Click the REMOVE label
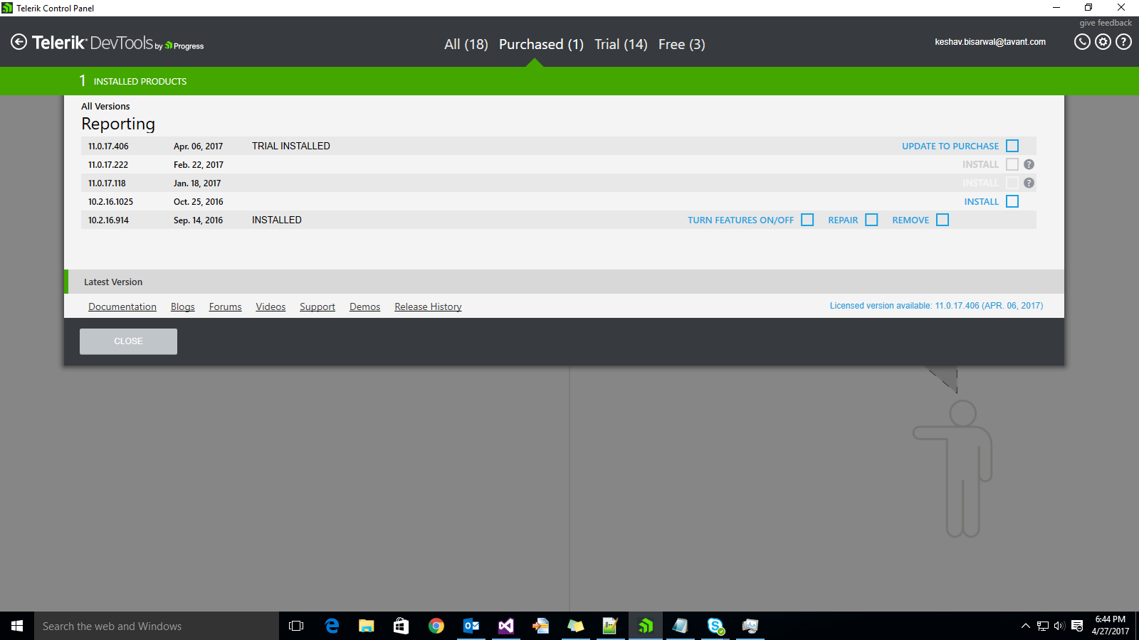 [910, 220]
